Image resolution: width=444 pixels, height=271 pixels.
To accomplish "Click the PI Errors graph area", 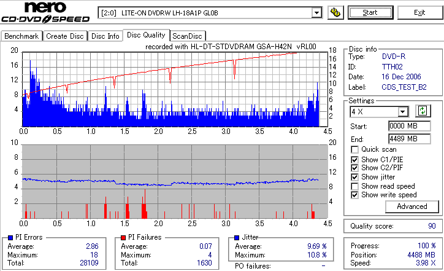I will tap(175, 89).
